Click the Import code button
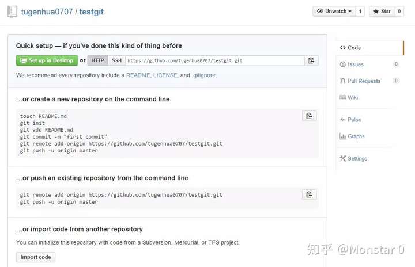 [x=36, y=257]
